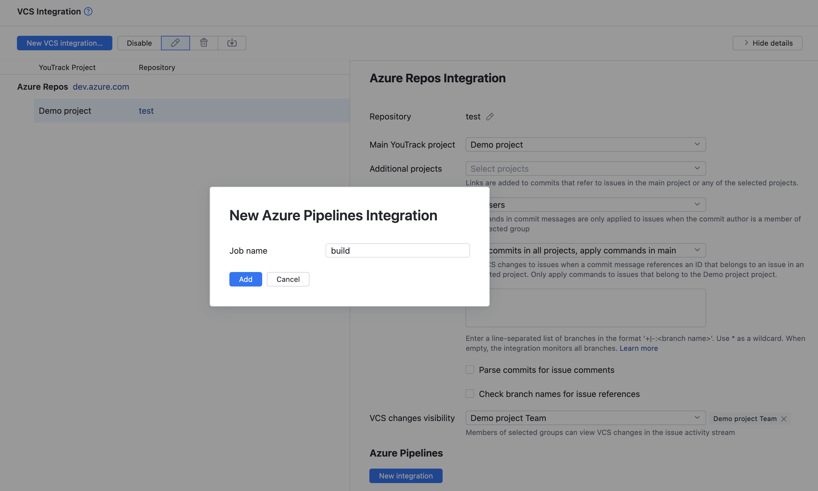The height and width of the screenshot is (491, 818).
Task: Click Add to create the Azure Pipelines integration
Action: click(246, 279)
